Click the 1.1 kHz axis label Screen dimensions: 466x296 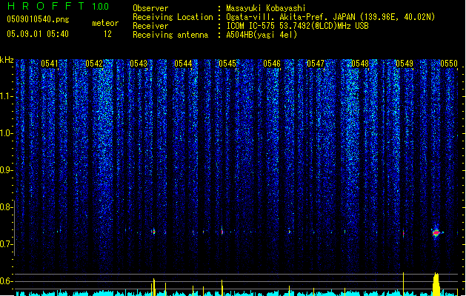pyautogui.click(x=7, y=97)
